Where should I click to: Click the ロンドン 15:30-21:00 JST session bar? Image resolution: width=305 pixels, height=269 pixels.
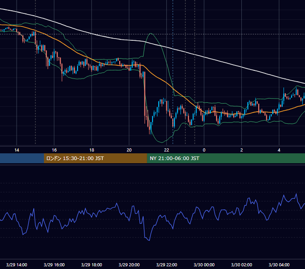coord(95,158)
